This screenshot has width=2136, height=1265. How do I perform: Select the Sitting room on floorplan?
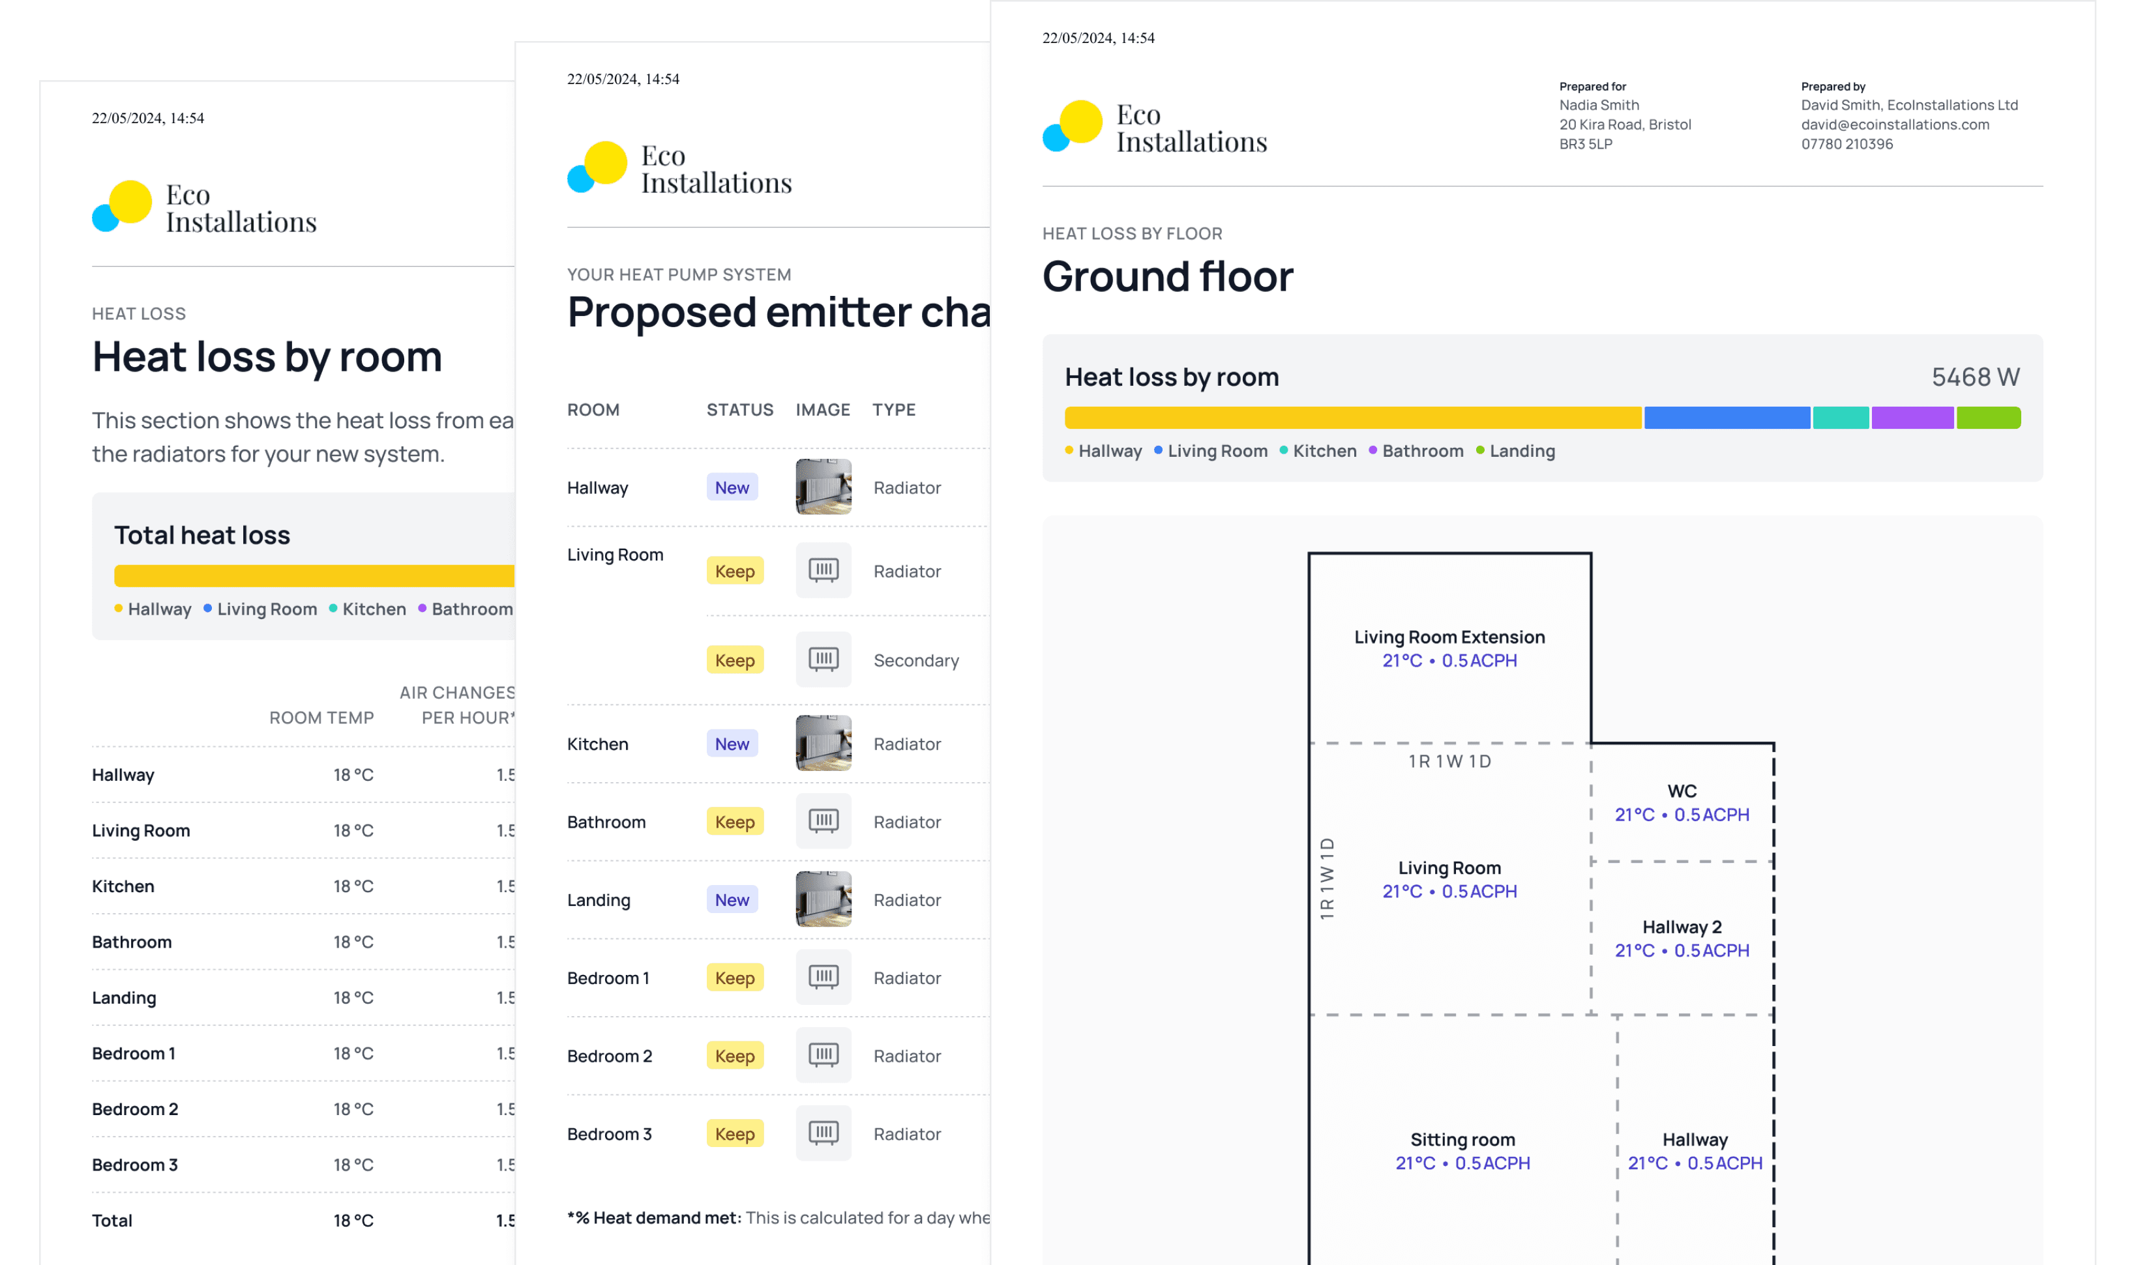click(1462, 1150)
